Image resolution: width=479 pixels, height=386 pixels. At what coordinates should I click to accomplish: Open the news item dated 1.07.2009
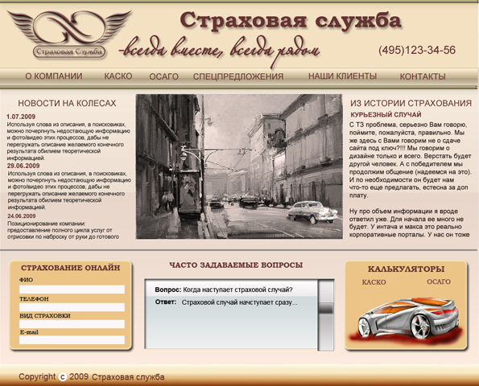click(21, 117)
